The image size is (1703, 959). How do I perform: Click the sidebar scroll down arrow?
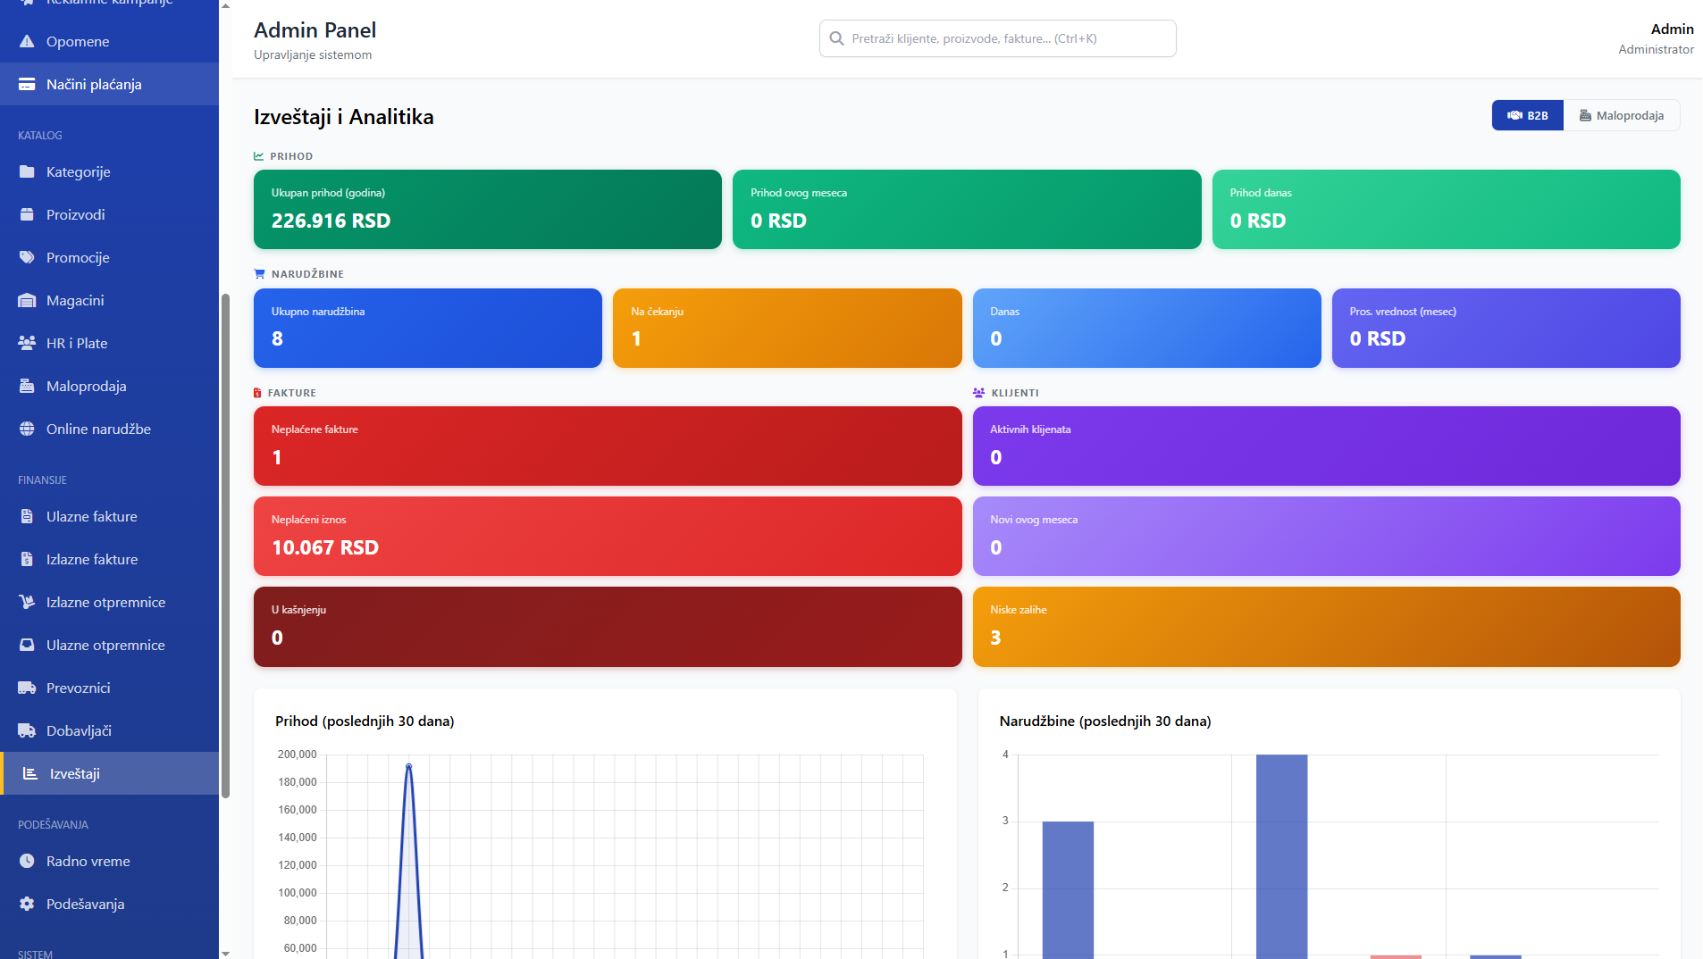[x=225, y=953]
